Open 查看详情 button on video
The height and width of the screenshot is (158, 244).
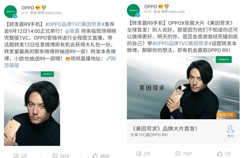click(226, 115)
